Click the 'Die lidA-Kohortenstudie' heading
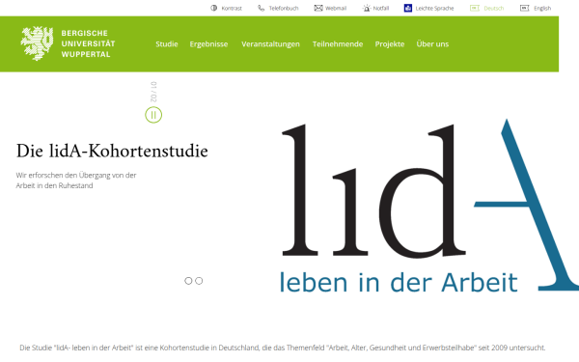Image resolution: width=579 pixels, height=362 pixels. 112,151
